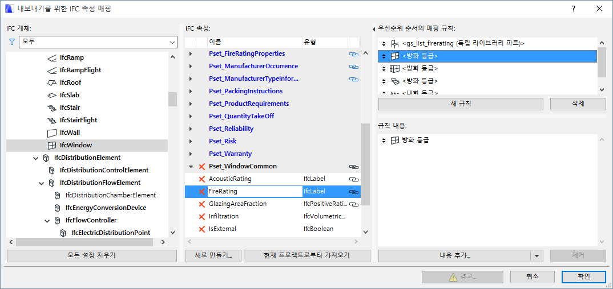Expand Pset_QuantityTakeOff property set
This screenshot has width=613, height=289.
point(191,116)
